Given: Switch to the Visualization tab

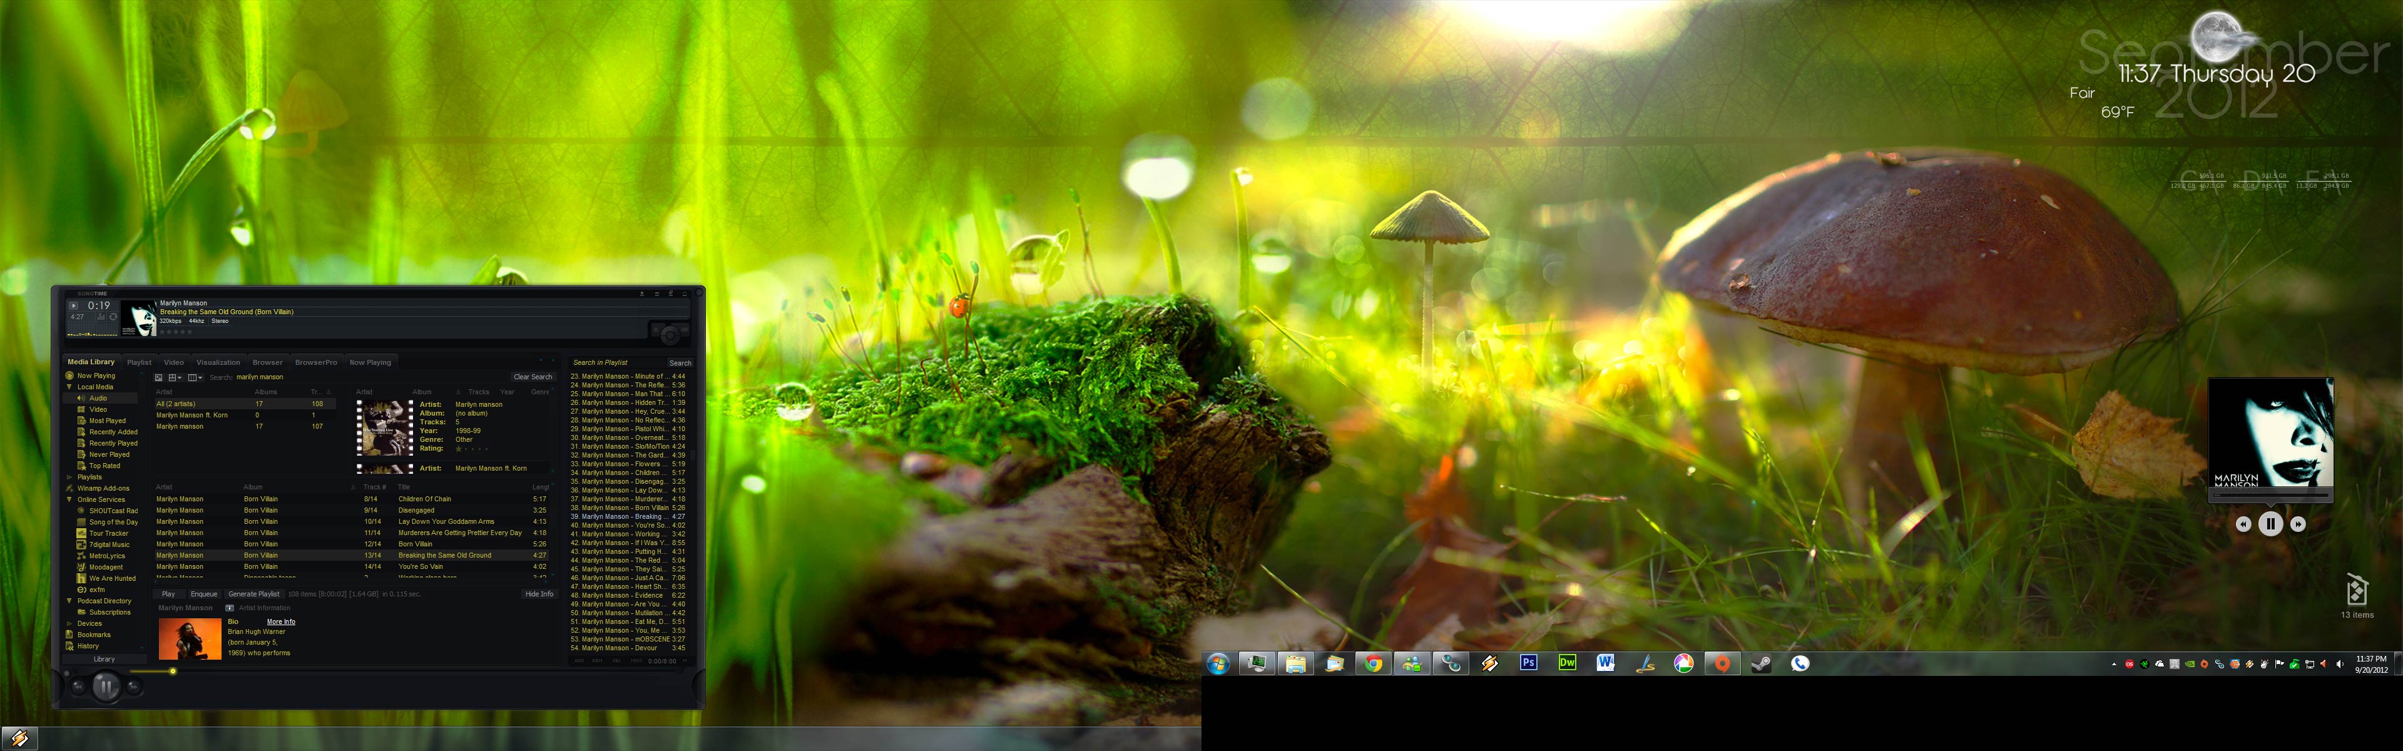Looking at the screenshot, I should point(217,362).
